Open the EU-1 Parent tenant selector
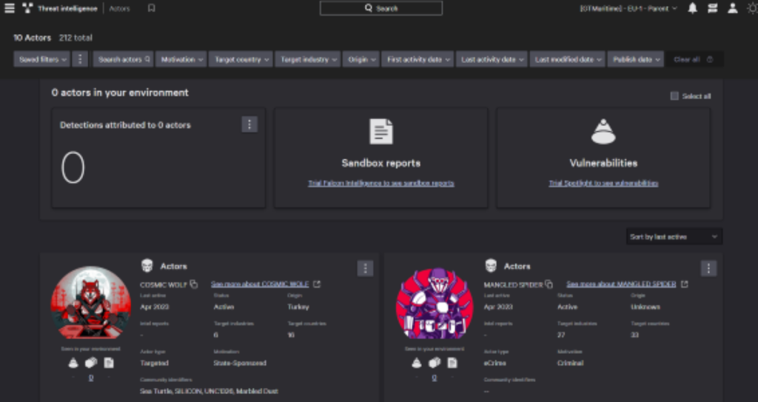758x402 pixels. coord(629,8)
